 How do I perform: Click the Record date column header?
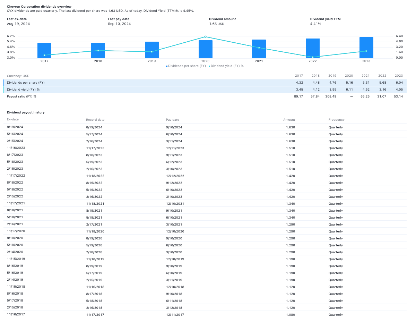click(x=95, y=120)
